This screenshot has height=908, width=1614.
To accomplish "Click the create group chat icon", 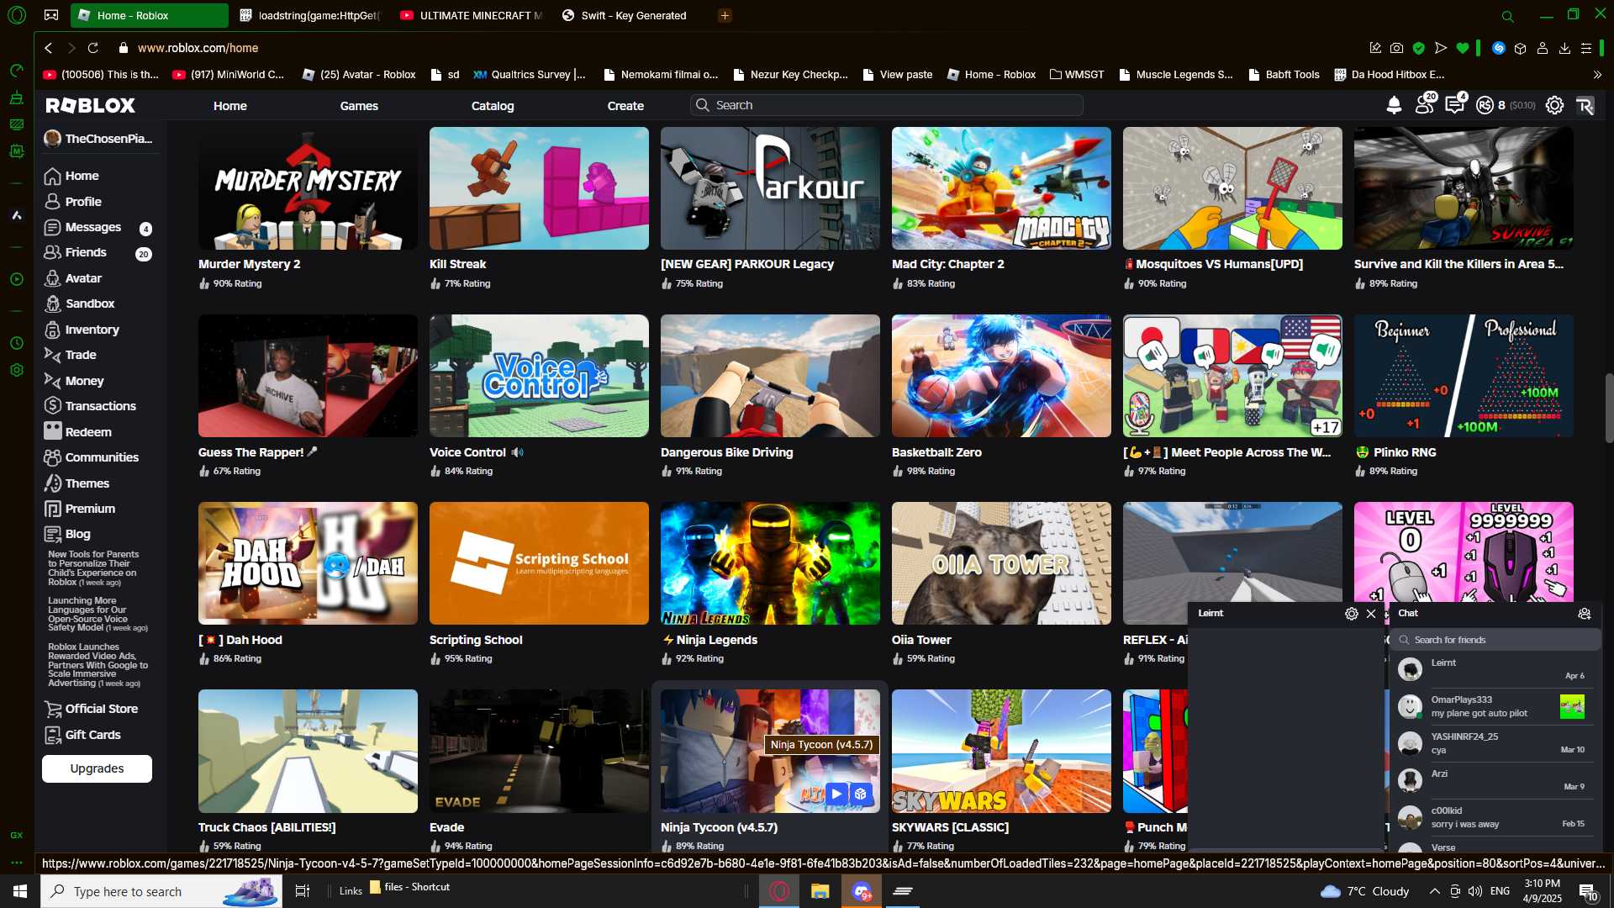I will click(1585, 614).
